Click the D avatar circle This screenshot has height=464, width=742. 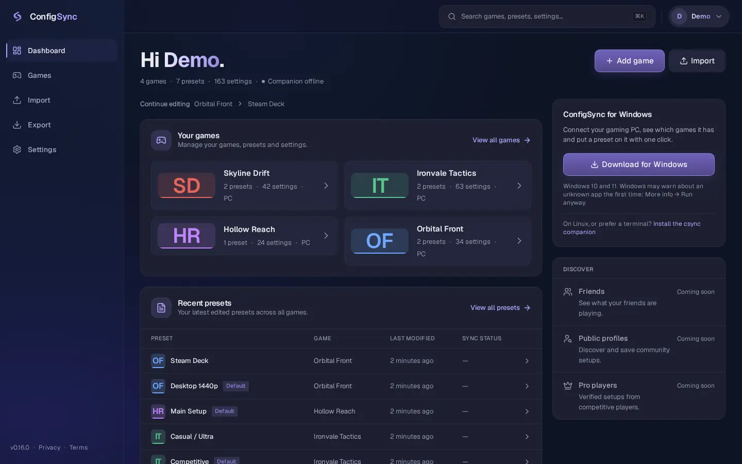tap(679, 16)
